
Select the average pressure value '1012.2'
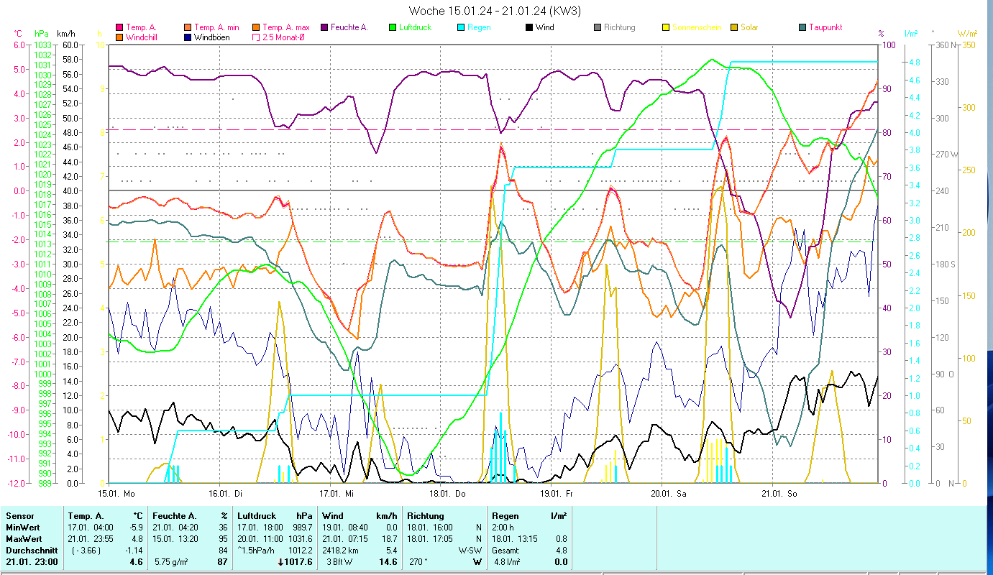tap(299, 551)
